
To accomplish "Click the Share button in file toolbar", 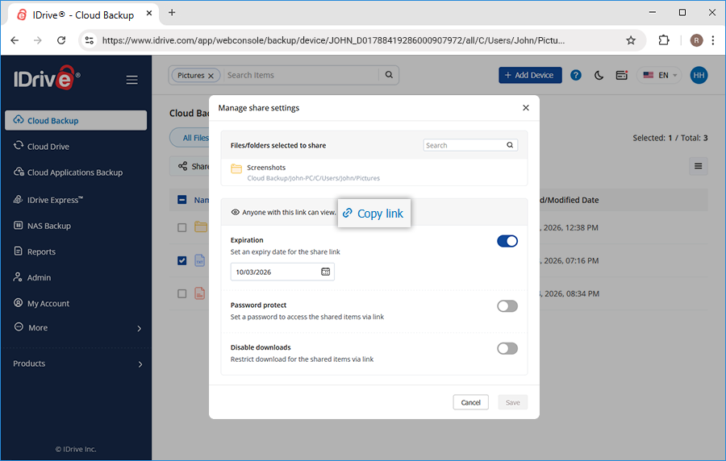I will [x=190, y=166].
